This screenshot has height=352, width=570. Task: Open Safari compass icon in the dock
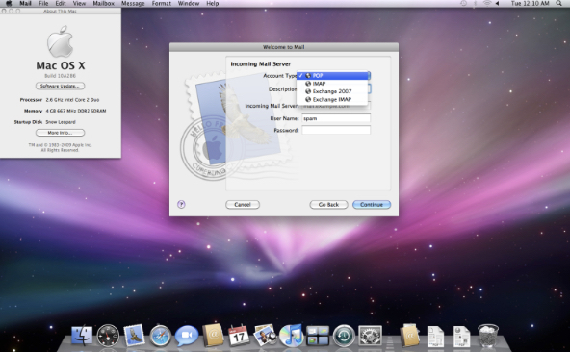point(160,336)
